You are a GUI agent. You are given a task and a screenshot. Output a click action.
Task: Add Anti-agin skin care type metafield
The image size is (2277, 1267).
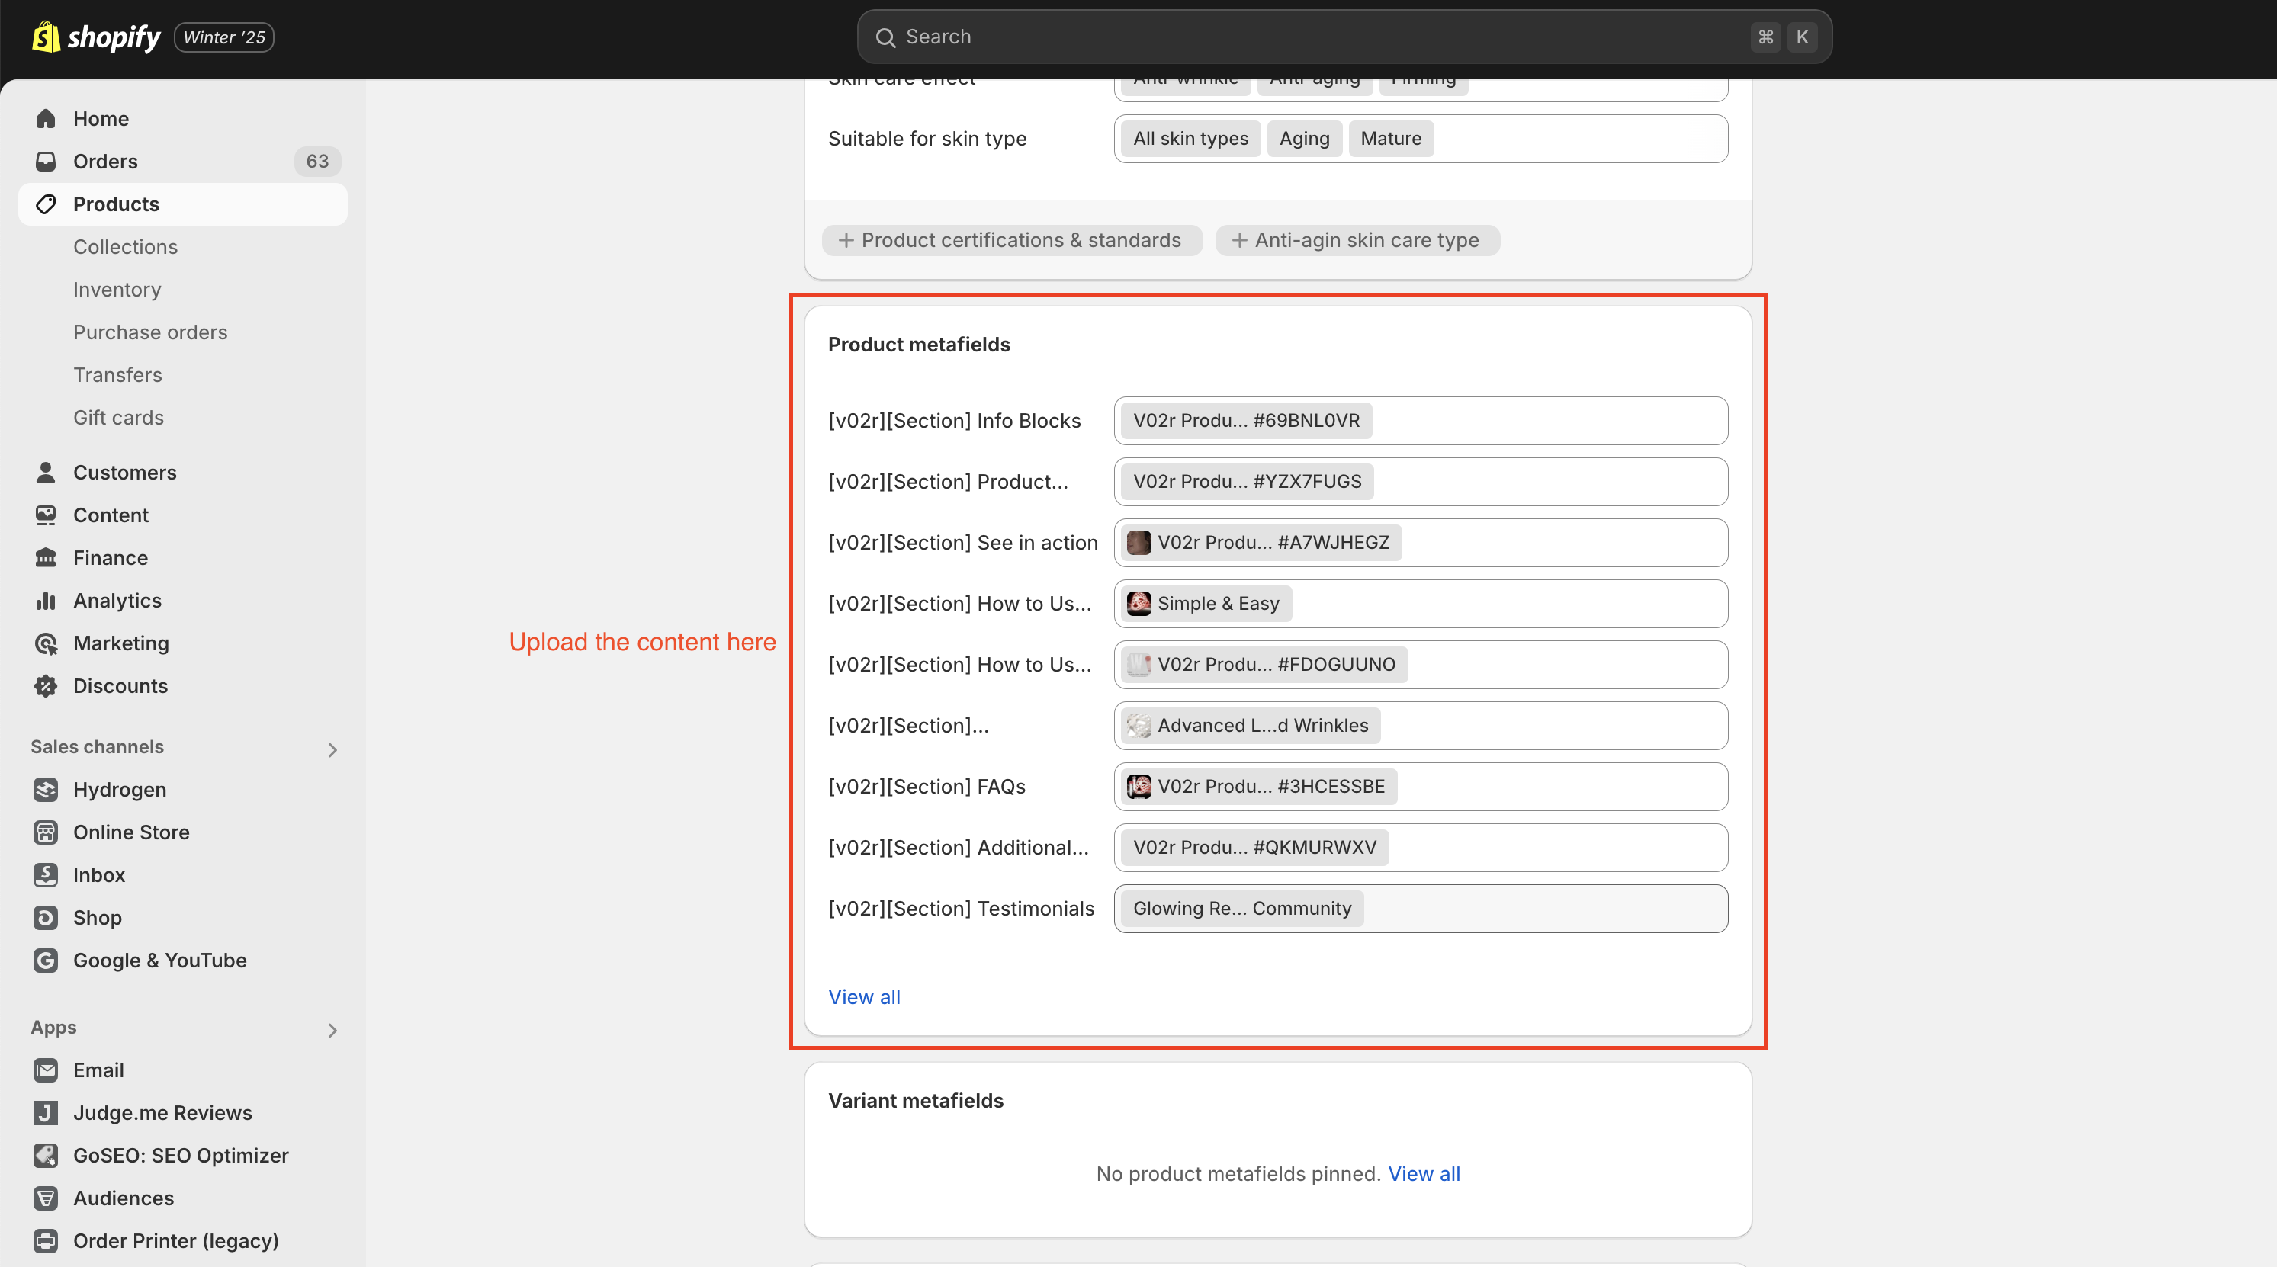tap(1357, 240)
